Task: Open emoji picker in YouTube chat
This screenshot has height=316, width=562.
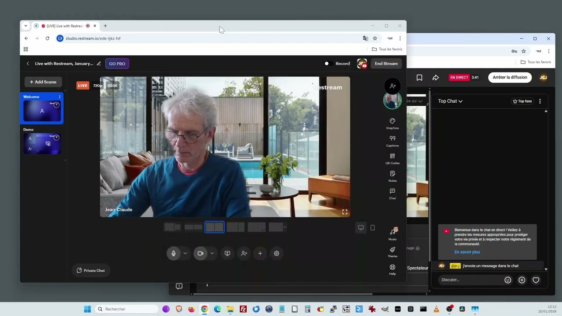Action: [x=508, y=280]
